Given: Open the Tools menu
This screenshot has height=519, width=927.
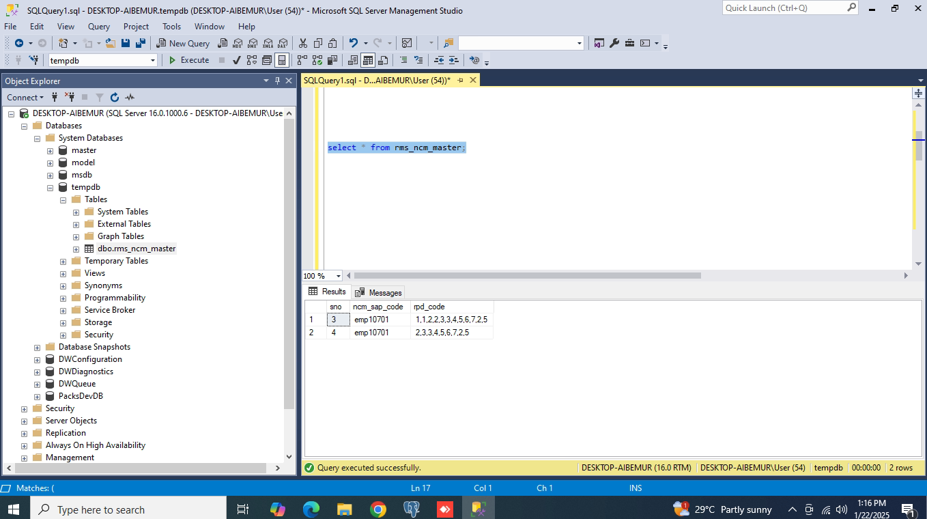Looking at the screenshot, I should pyautogui.click(x=171, y=26).
